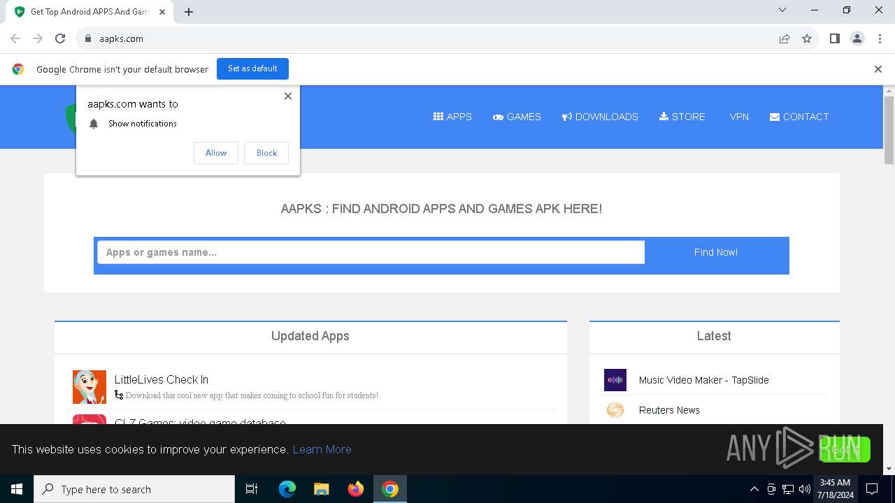Launch Firefox from taskbar
Image resolution: width=895 pixels, height=503 pixels.
(356, 489)
